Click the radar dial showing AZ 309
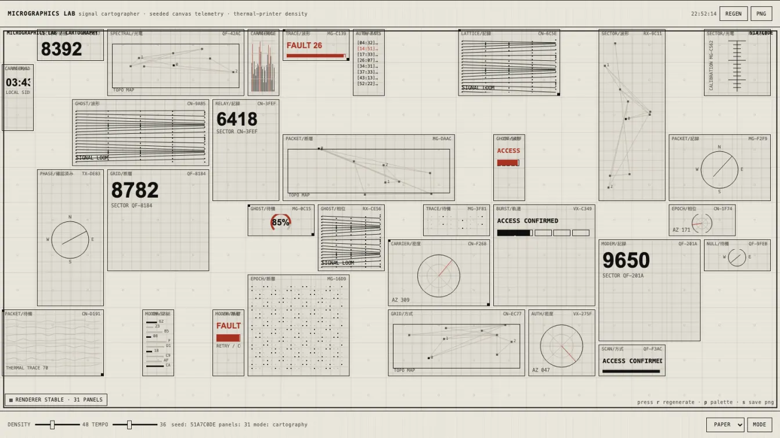Image resolution: width=780 pixels, height=438 pixels. coord(439,276)
